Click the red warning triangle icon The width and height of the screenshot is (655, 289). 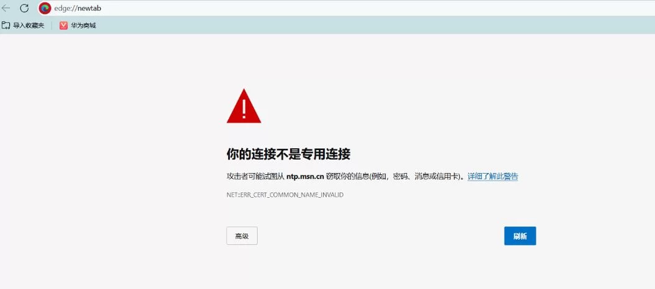tap(244, 106)
